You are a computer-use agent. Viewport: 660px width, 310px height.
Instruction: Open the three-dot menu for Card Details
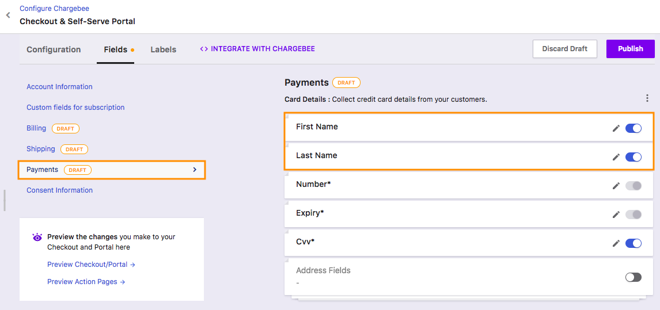click(x=647, y=98)
